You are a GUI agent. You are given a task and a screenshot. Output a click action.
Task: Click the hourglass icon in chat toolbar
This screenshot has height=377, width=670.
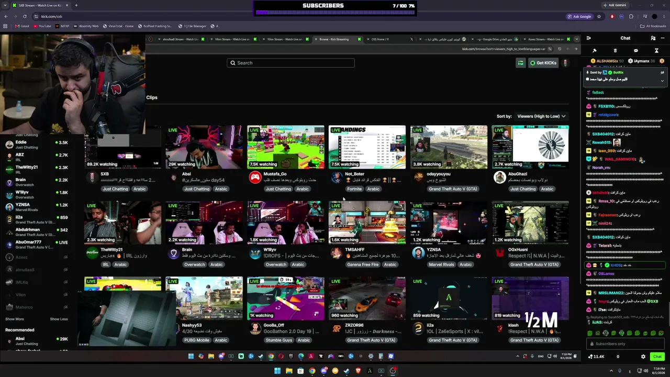656,51
